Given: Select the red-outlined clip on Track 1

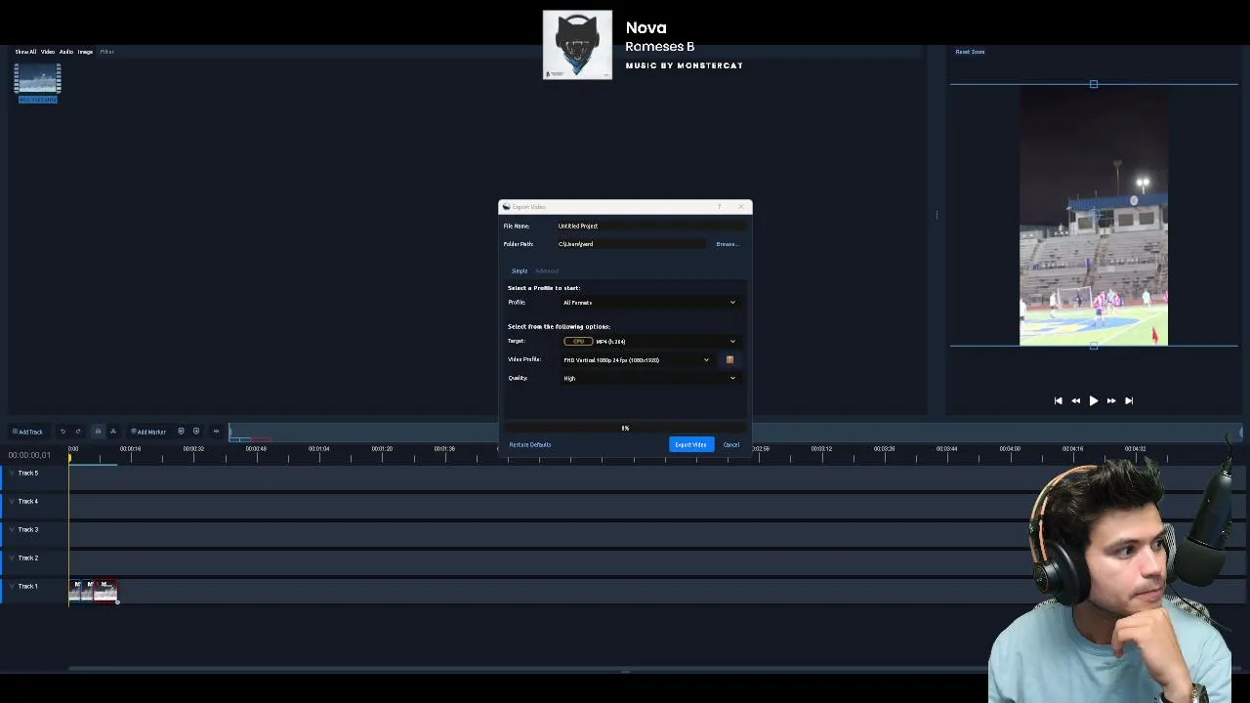Looking at the screenshot, I should [105, 590].
